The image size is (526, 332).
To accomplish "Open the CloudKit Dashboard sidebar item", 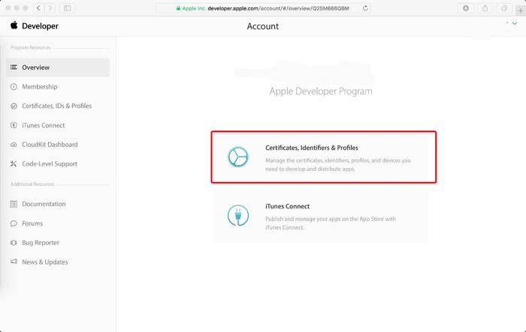I will tap(49, 145).
